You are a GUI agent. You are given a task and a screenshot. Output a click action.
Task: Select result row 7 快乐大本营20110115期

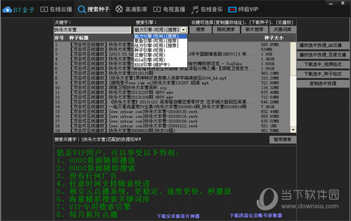173,73
